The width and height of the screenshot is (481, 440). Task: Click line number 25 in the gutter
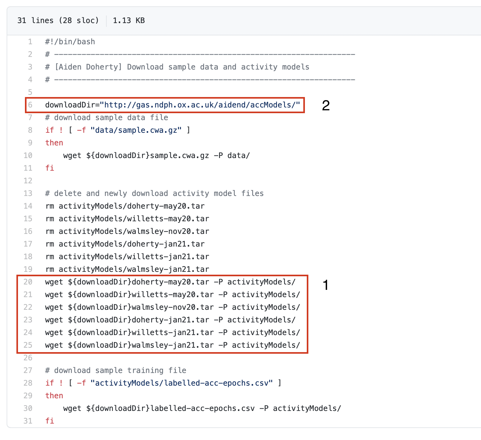[x=28, y=345]
